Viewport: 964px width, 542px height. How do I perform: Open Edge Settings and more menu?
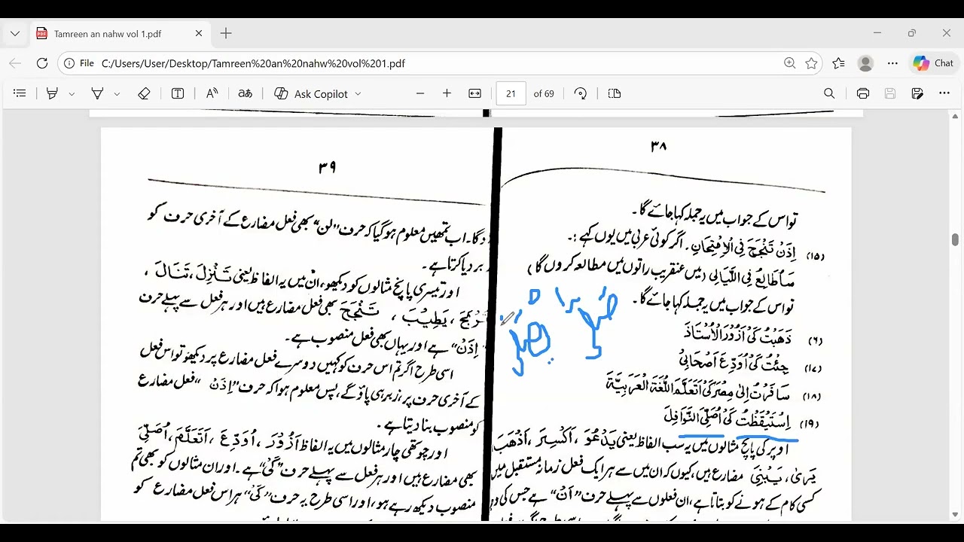tap(892, 63)
